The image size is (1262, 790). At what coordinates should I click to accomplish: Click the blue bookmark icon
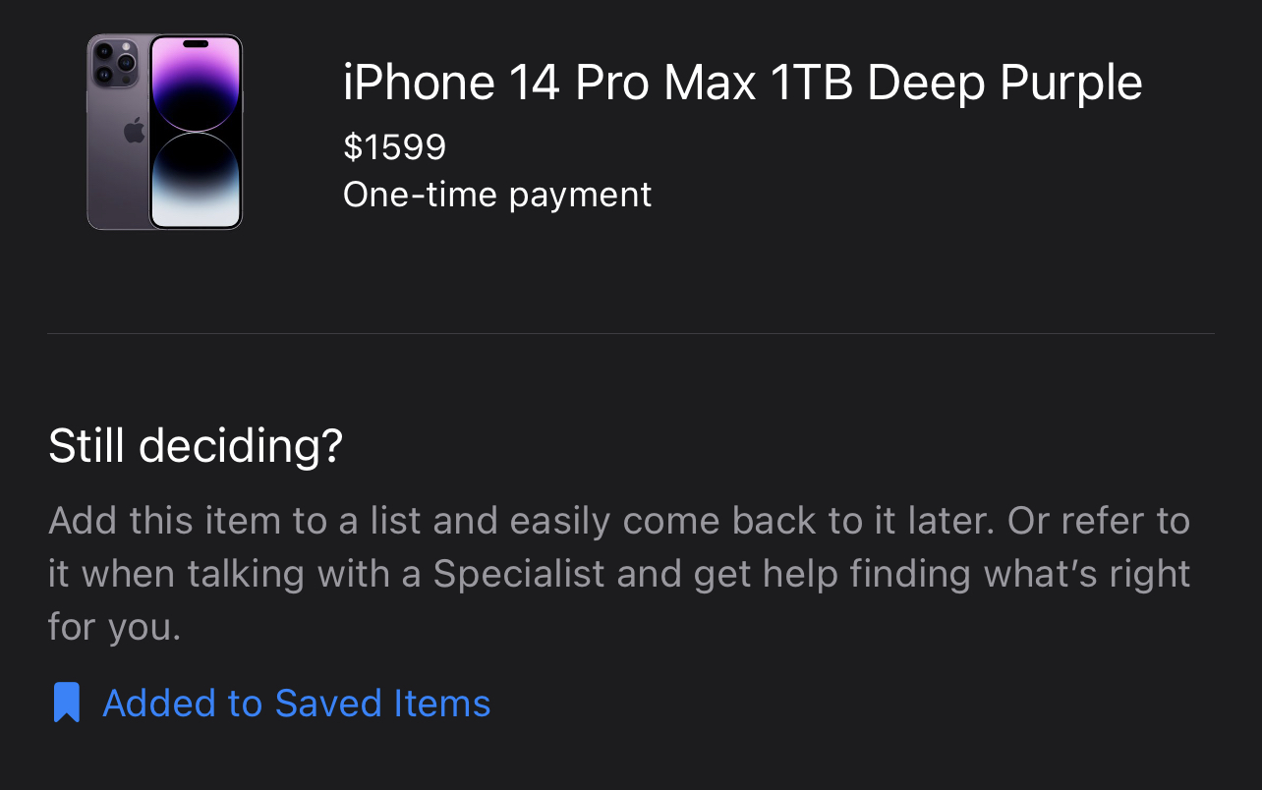pyautogui.click(x=66, y=703)
